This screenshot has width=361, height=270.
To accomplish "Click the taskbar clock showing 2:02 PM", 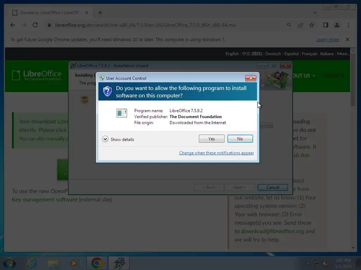I will click(343, 263).
